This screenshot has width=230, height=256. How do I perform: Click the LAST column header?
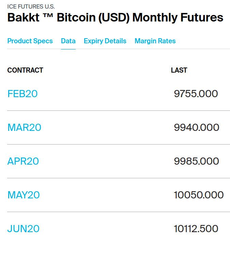179,70
